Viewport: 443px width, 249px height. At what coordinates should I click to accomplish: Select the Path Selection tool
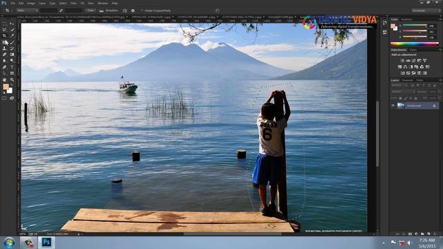[4, 73]
